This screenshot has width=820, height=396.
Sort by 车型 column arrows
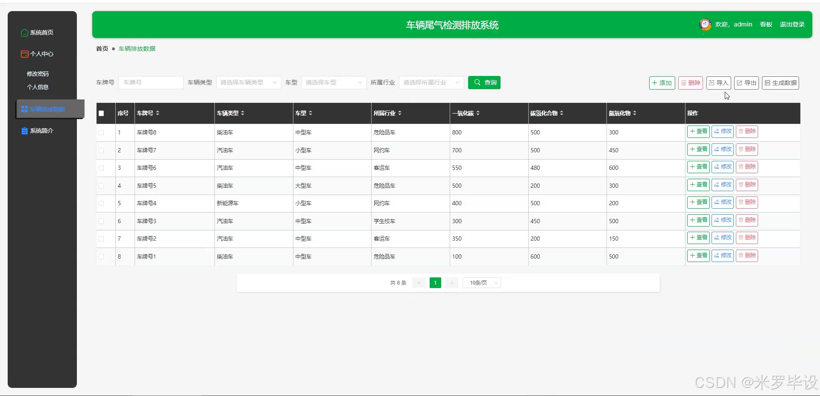(310, 113)
